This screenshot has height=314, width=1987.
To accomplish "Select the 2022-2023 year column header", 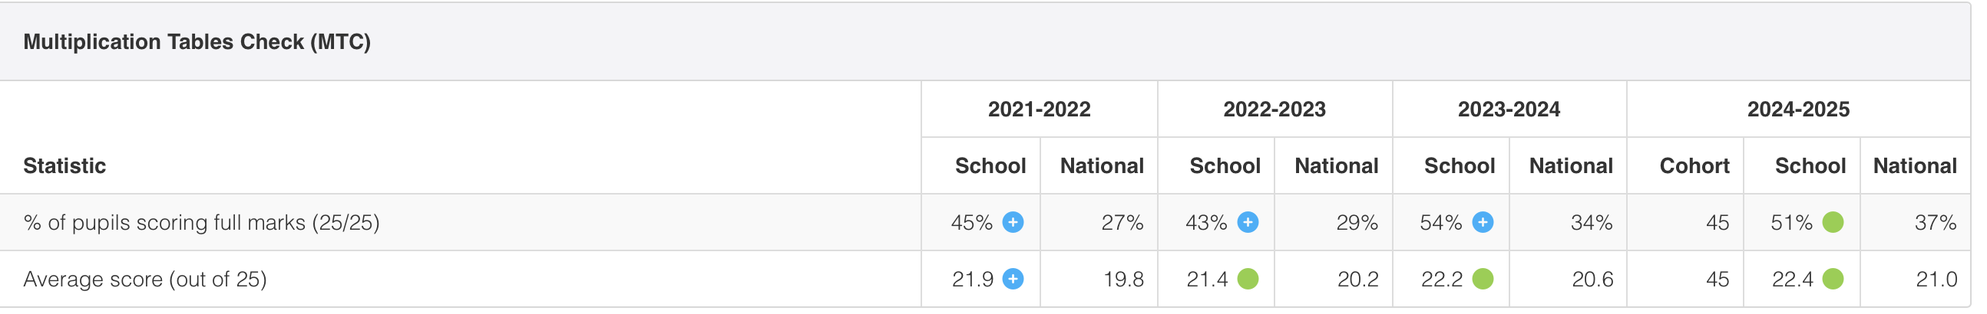I will click(x=1275, y=110).
